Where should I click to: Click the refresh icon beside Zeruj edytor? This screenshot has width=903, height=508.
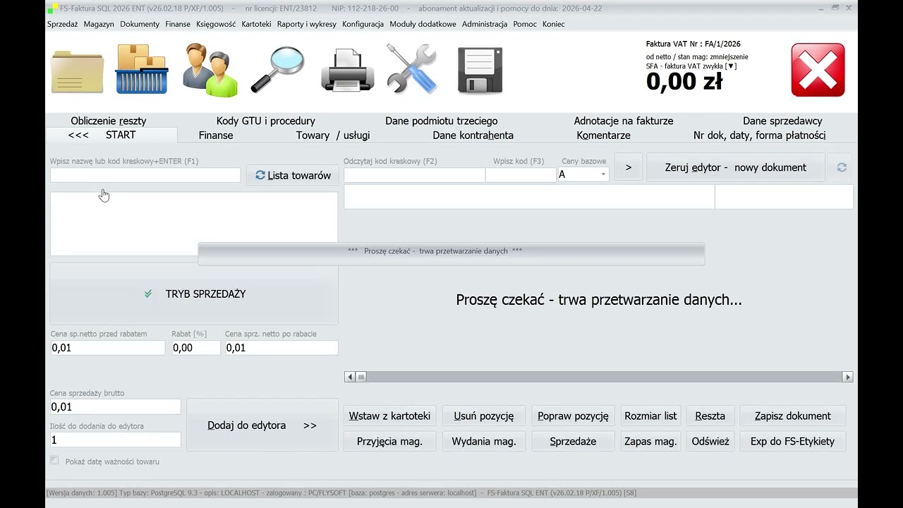[x=842, y=167]
